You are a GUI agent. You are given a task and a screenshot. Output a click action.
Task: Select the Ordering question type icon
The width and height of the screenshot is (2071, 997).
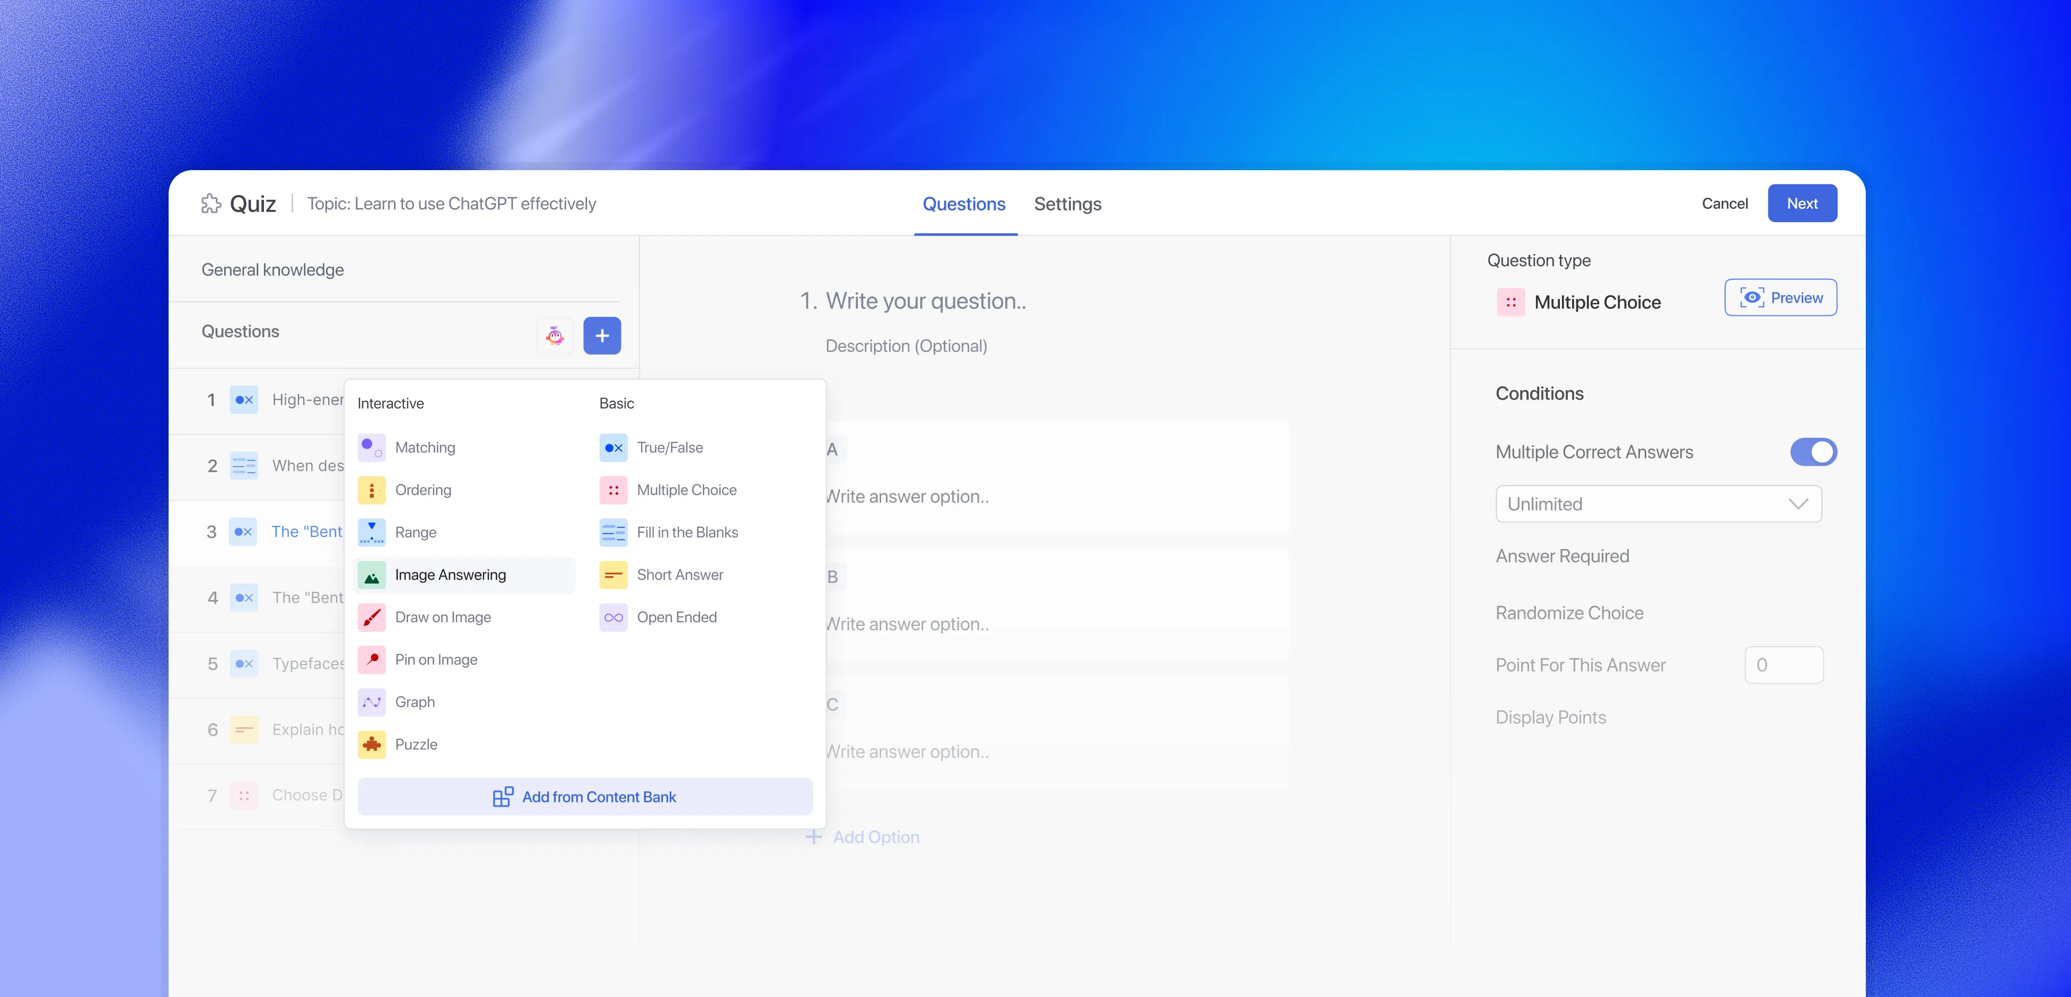click(x=372, y=490)
